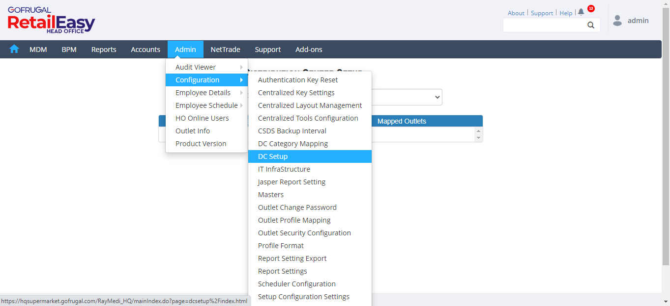The height and width of the screenshot is (306, 670).
Task: Click the Mapped Outlets list scroll-down arrow
Action: (479, 138)
